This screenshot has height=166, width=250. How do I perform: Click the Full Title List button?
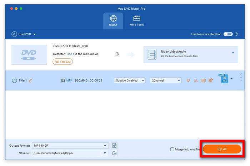[x=62, y=62]
